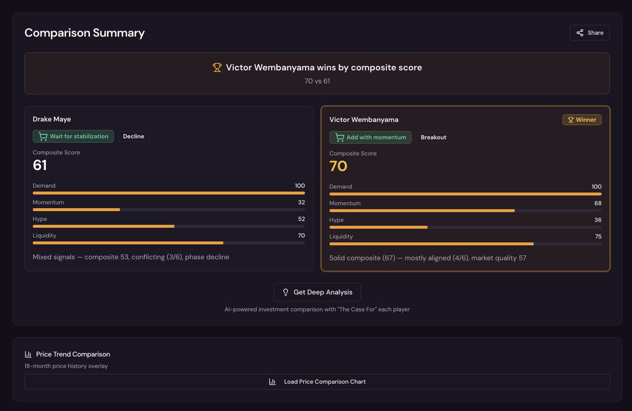Image resolution: width=632 pixels, height=411 pixels.
Task: Click Wembanyama's Liquidity value 75
Action: 598,237
